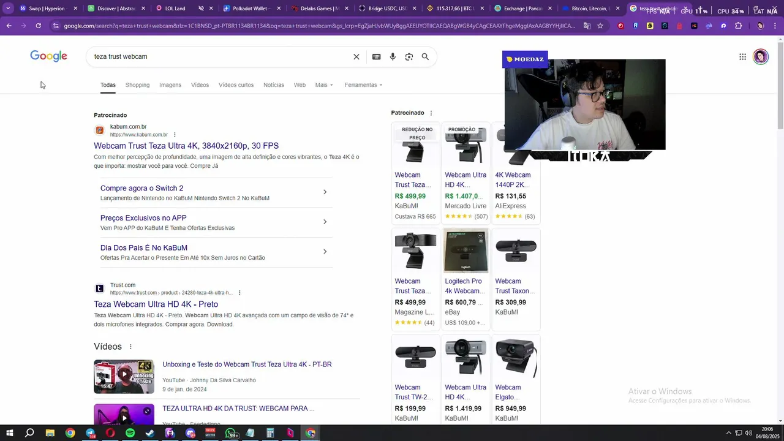Expand the Dia Dos Pais É No KaBuM chevron
This screenshot has width=784, height=441.
point(325,252)
